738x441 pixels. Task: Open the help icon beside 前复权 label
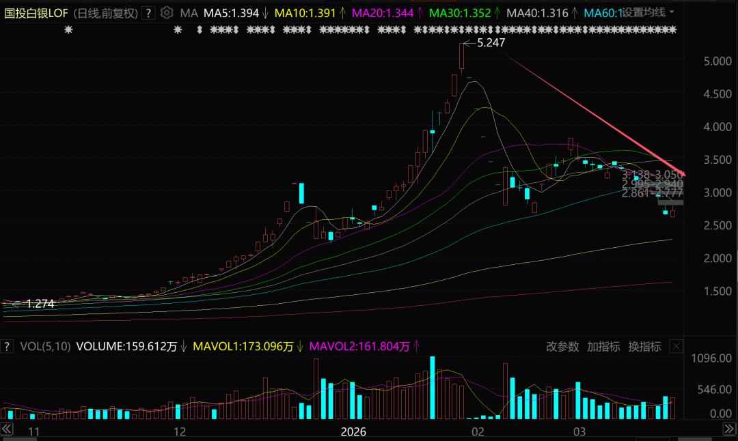[148, 13]
